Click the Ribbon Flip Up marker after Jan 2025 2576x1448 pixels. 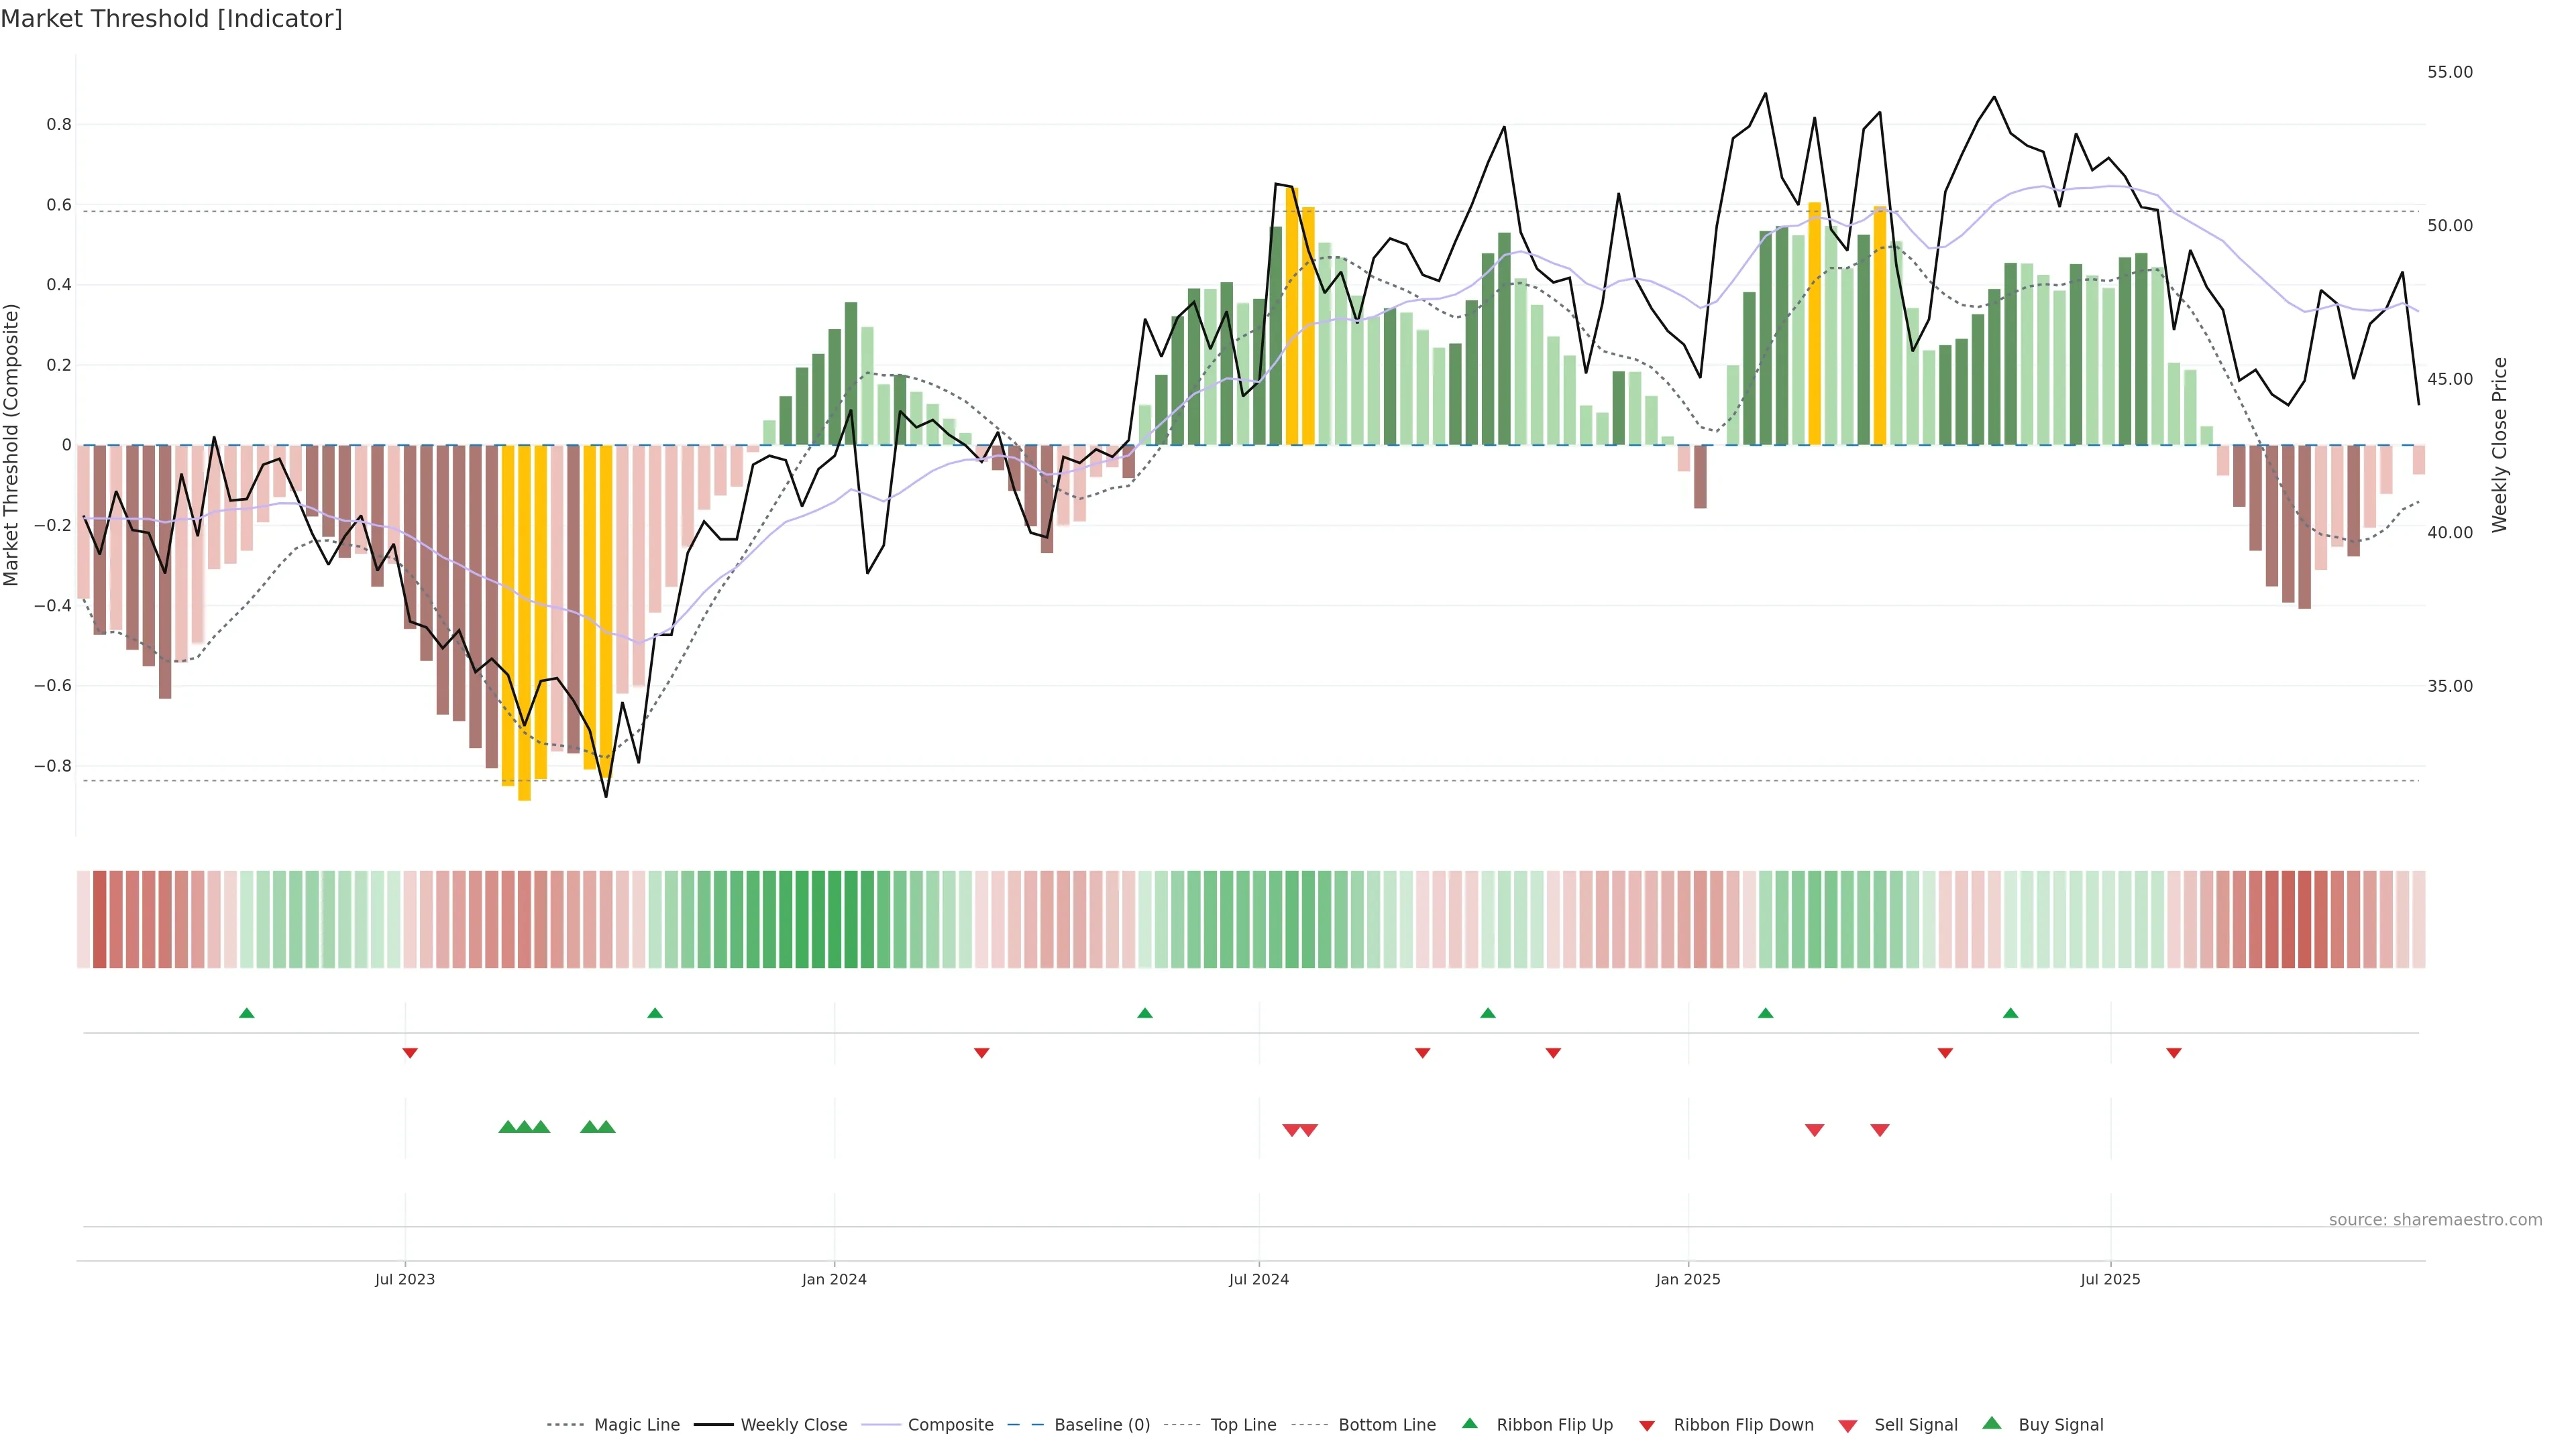pos(1766,1014)
